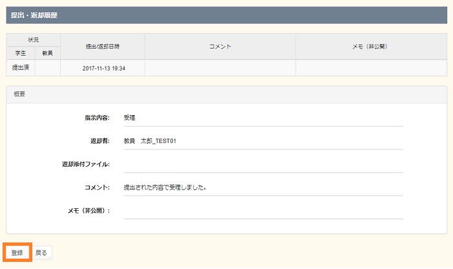The height and width of the screenshot is (269, 453).
Task: Click the 状況 column header
Action: (x=34, y=40)
